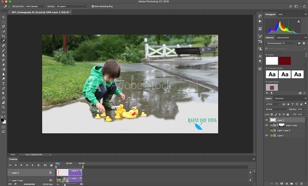Click the Layer 1 copy mask thumbnail
This screenshot has width=308, height=186.
(x=282, y=125)
